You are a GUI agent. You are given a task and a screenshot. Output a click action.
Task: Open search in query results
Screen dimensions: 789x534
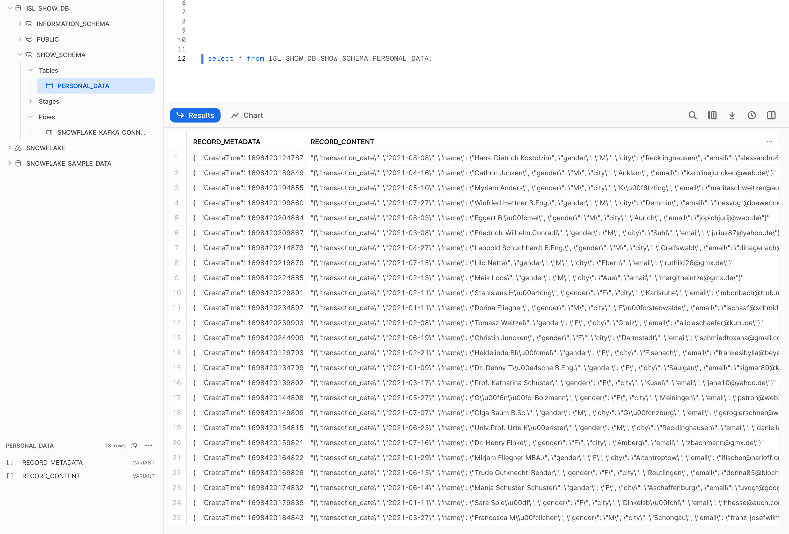[x=693, y=115]
